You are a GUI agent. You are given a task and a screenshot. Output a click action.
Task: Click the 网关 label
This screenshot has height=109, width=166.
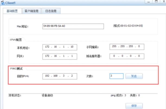20,56
